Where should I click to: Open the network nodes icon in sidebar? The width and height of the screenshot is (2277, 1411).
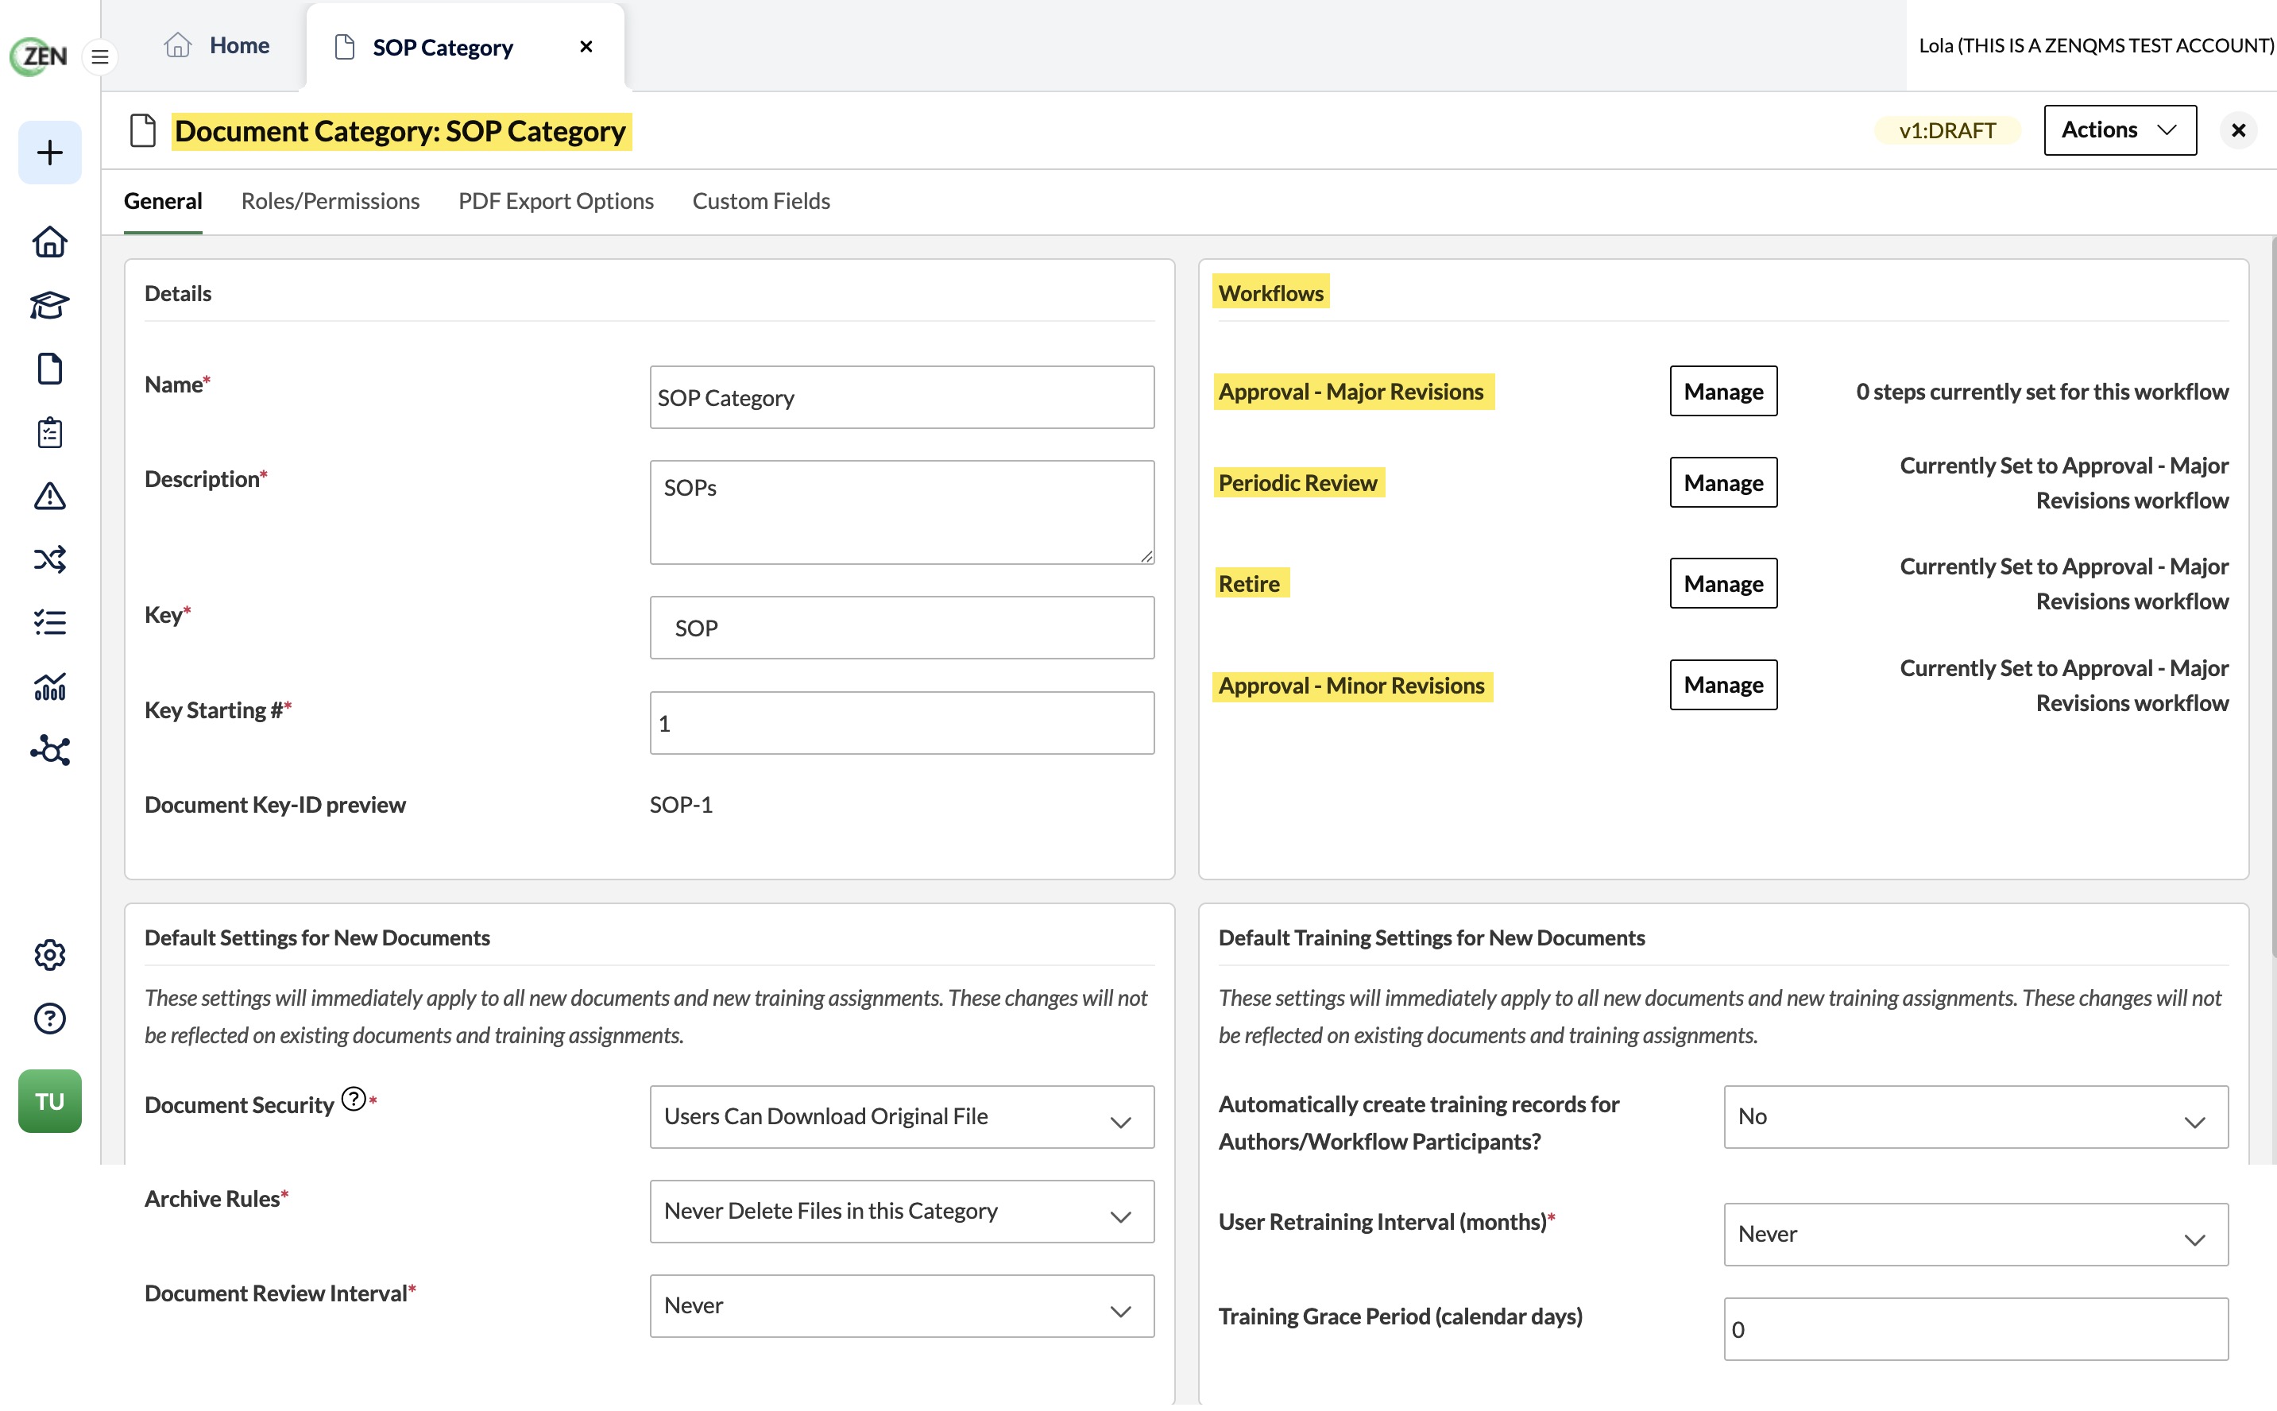(49, 750)
